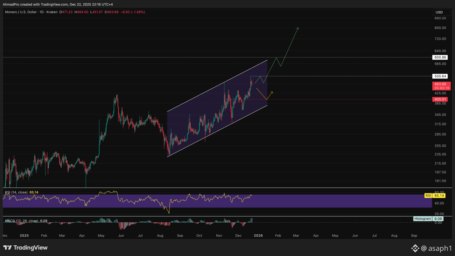
Task: Click the red 400.01 price level label
Action: (440, 99)
